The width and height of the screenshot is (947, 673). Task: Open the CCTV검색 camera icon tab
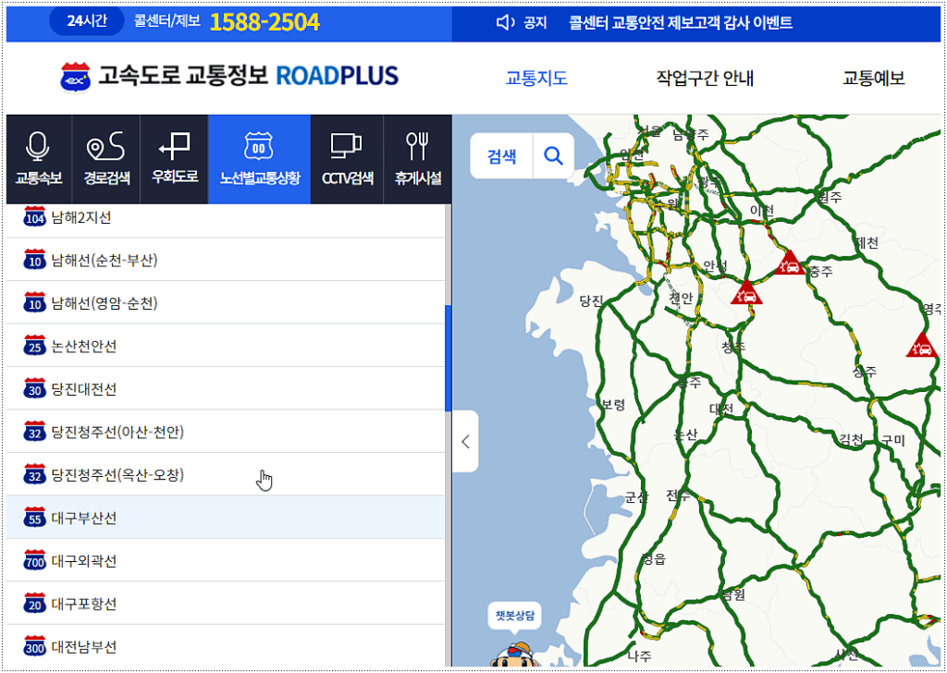(347, 159)
